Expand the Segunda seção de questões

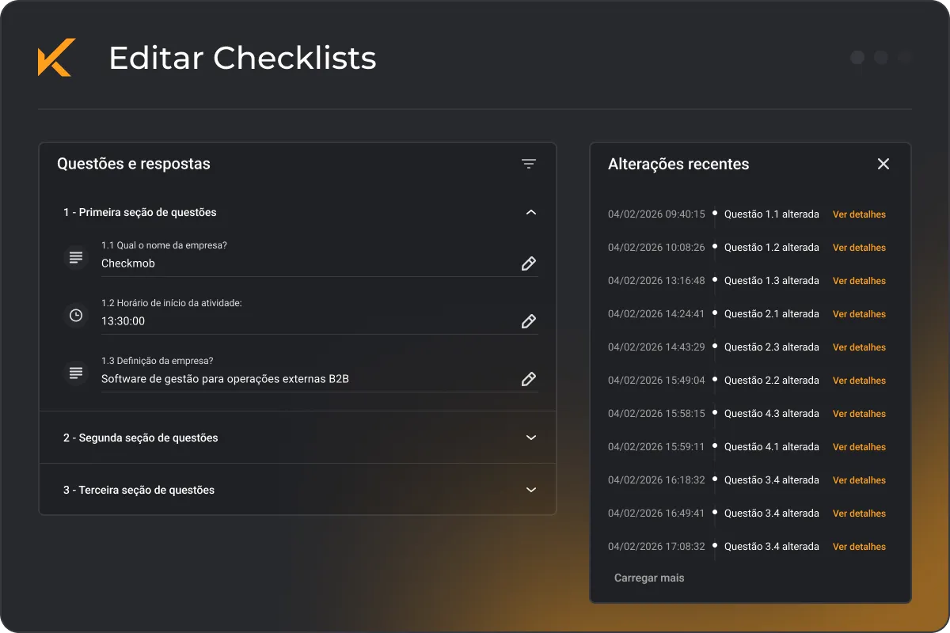coord(530,438)
